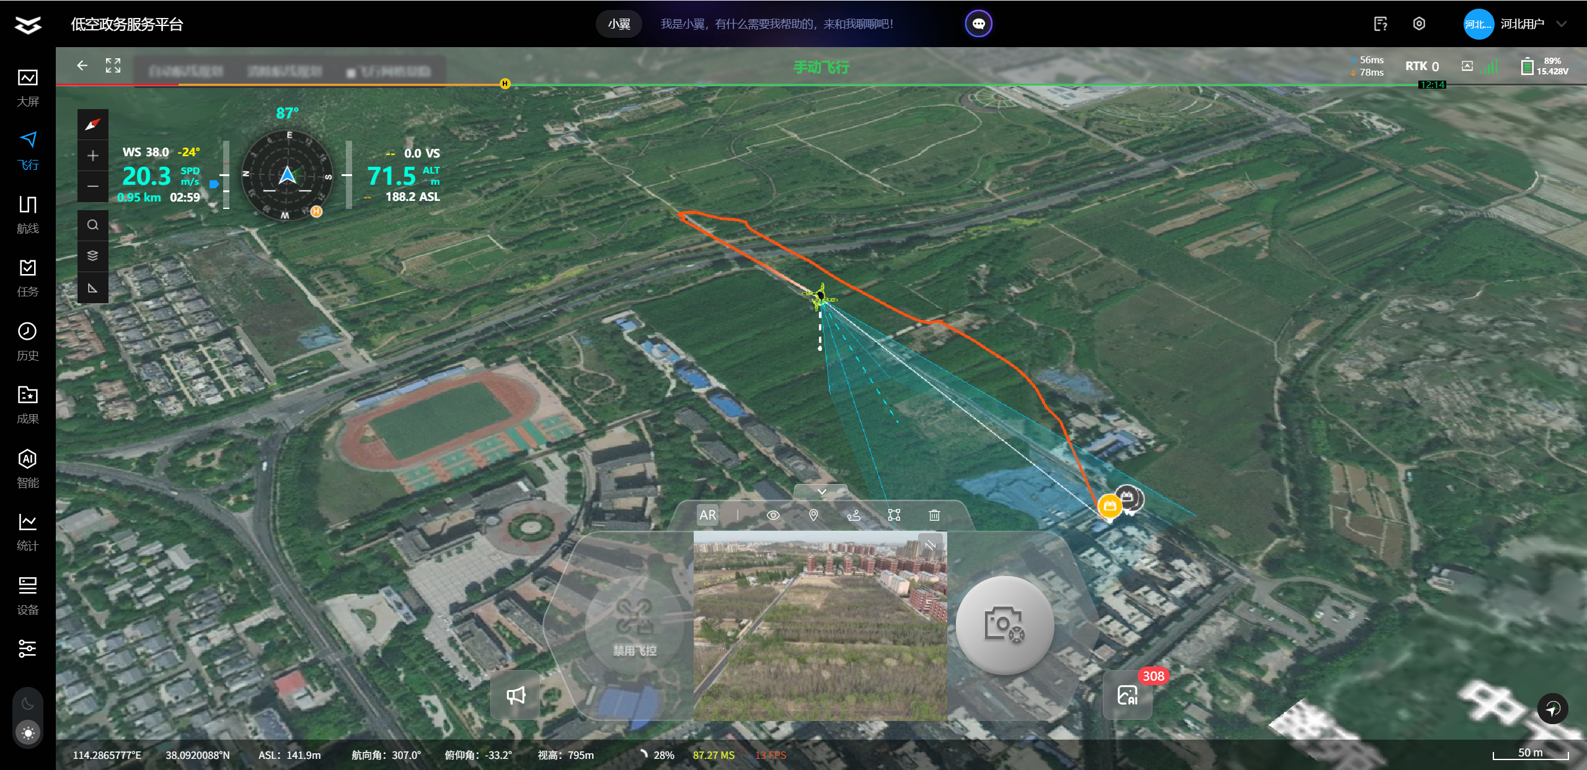Click the 50 m map scale bar
Viewport: 1587px width, 770px height.
1530,754
